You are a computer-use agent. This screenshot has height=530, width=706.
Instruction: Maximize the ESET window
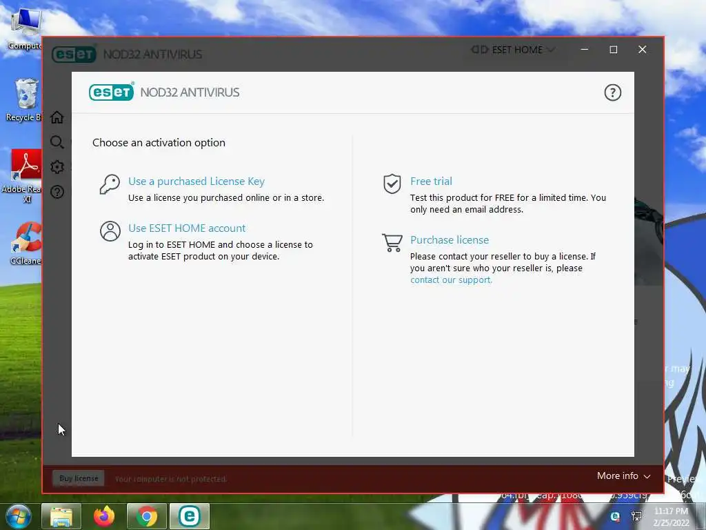click(x=613, y=50)
